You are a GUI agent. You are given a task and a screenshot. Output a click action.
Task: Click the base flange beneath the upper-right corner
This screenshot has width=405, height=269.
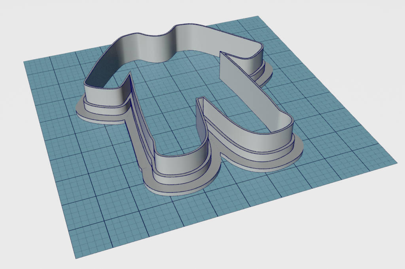268,77
